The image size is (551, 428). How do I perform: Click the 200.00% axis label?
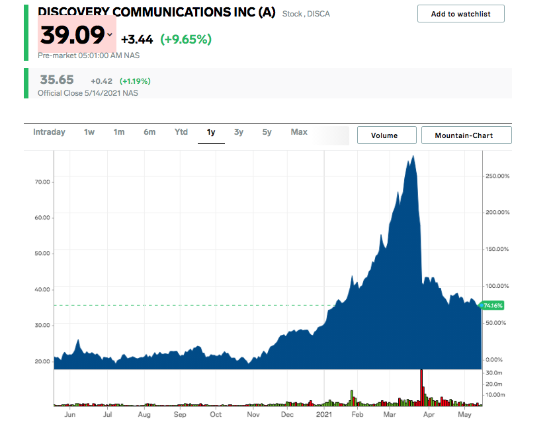pyautogui.click(x=497, y=212)
